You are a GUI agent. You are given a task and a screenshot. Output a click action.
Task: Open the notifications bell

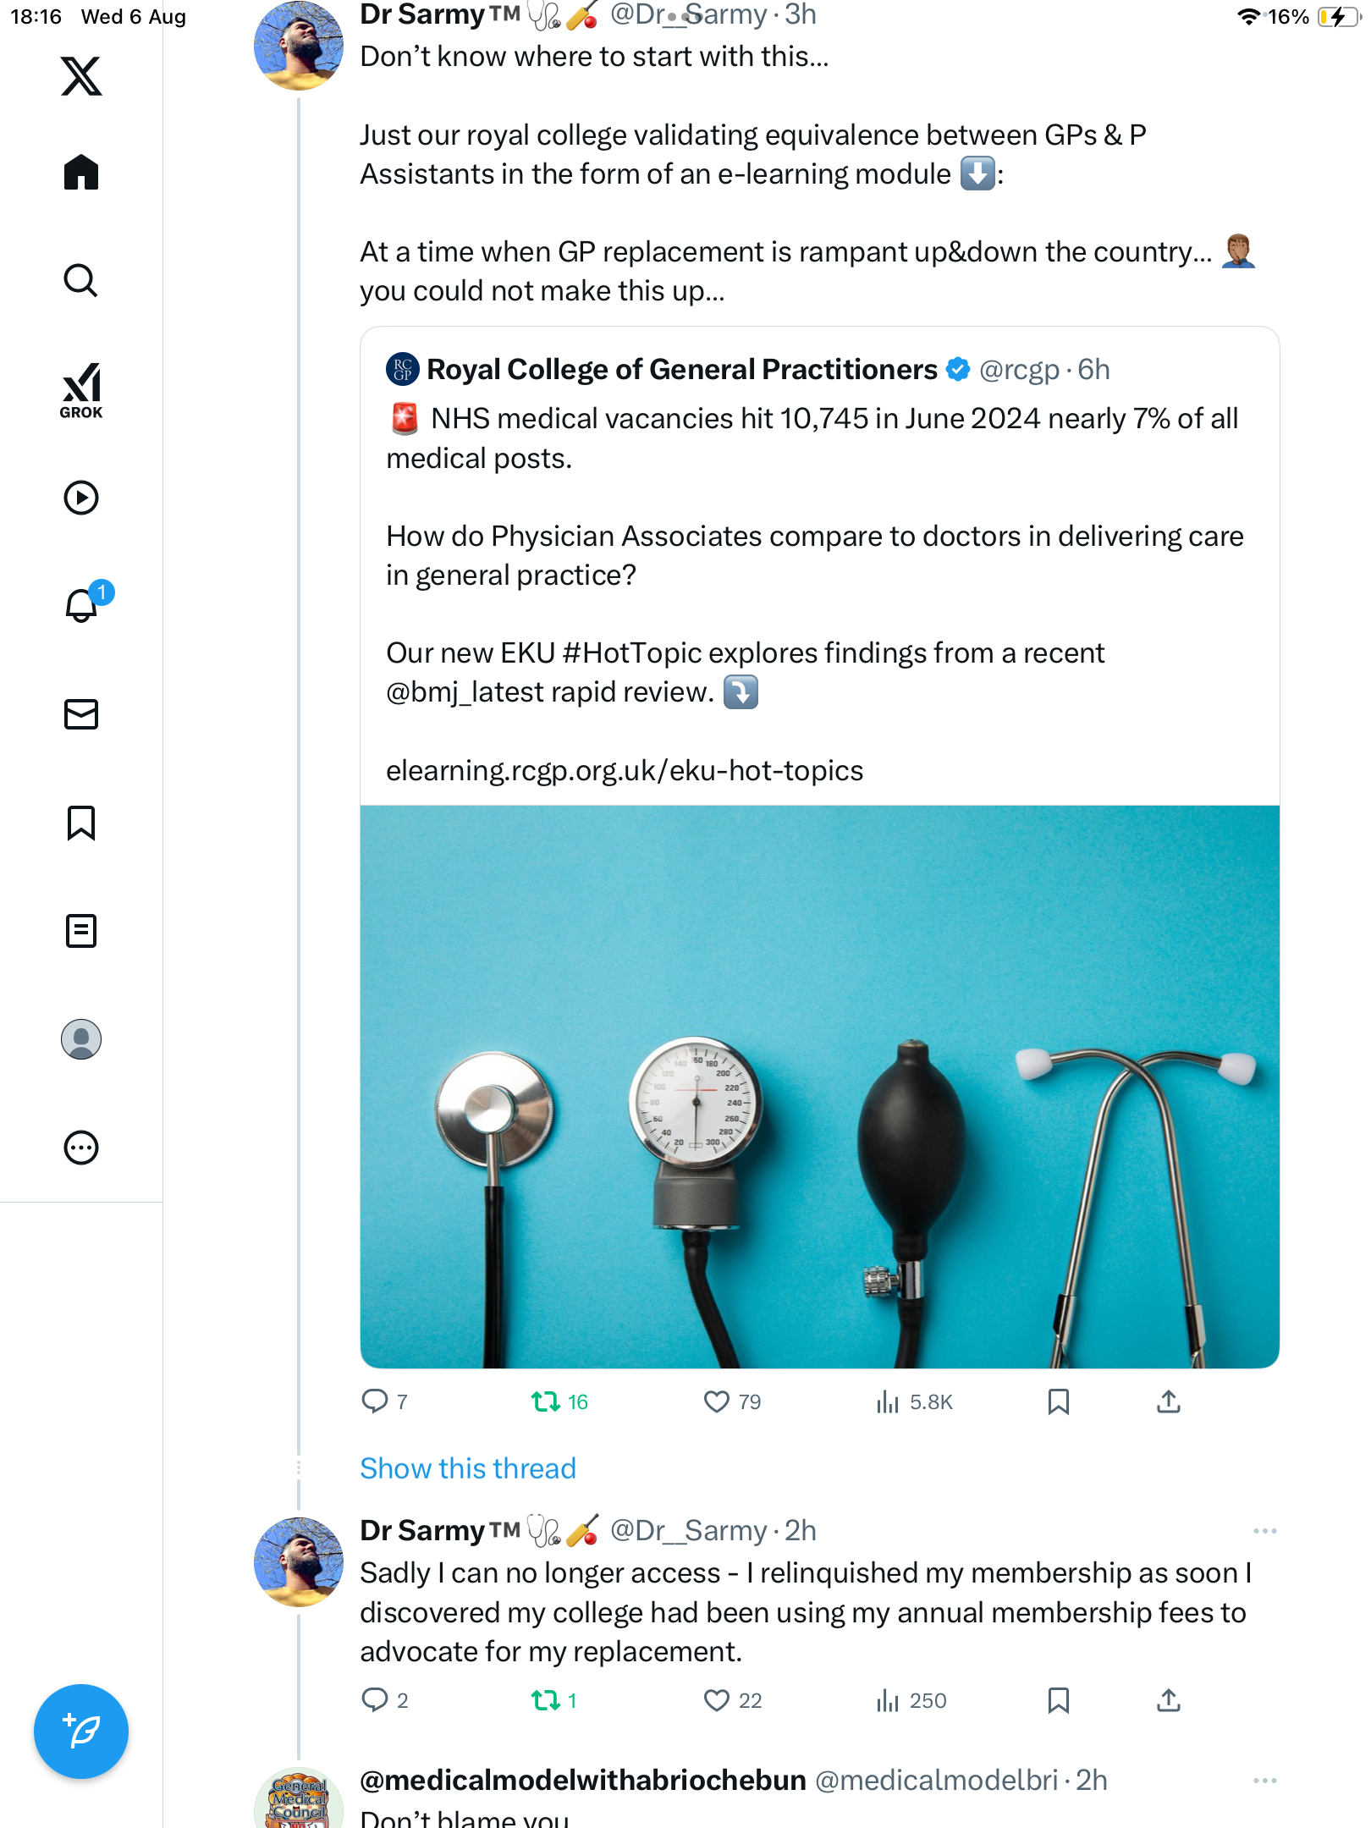(81, 606)
